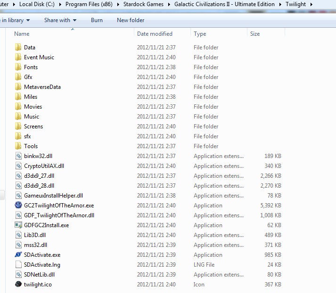Click the GDF_TwilightOfTheArnor.dll file icon
The image size is (336, 293).
(18, 215)
